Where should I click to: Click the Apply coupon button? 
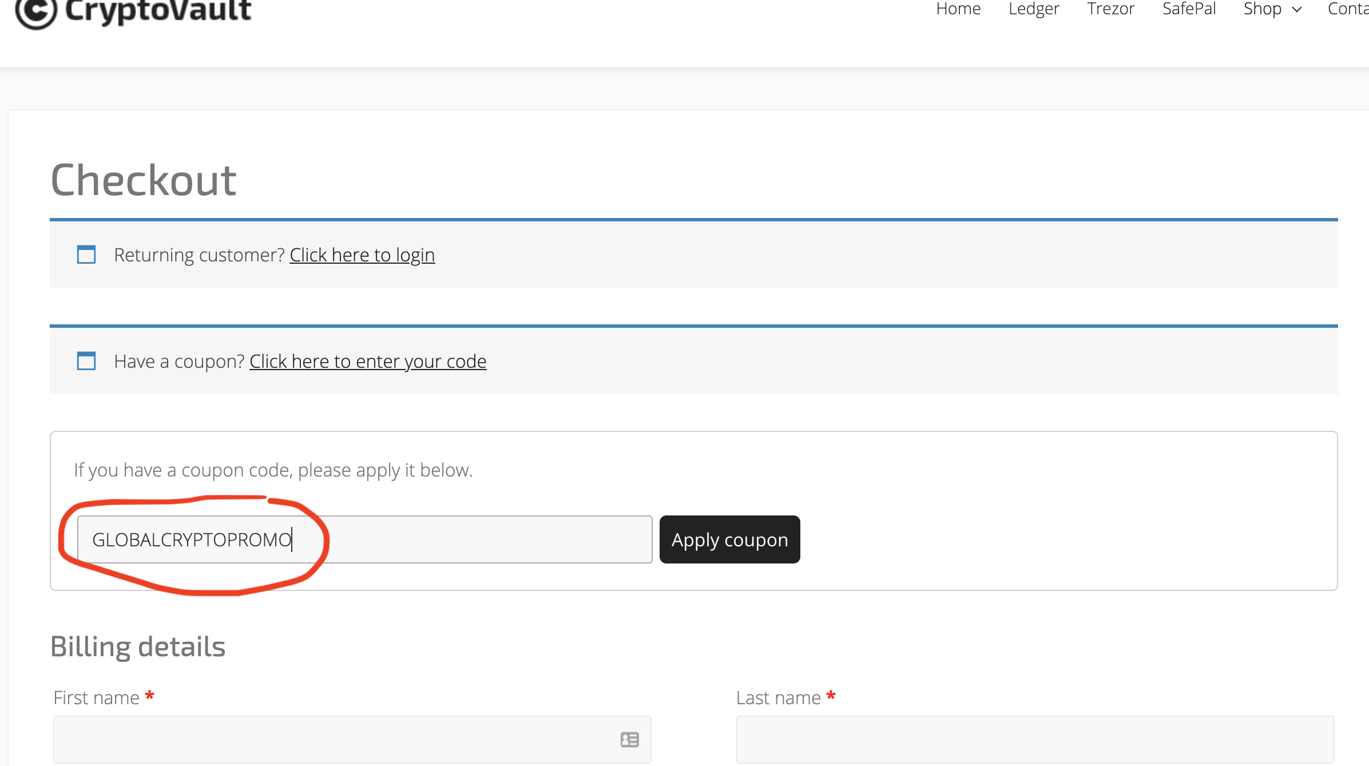point(729,538)
